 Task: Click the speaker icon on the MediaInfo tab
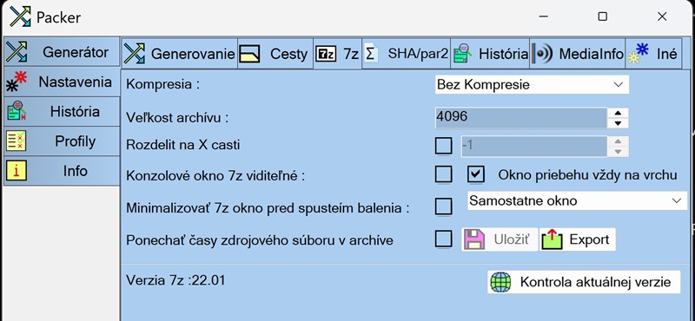click(x=542, y=54)
